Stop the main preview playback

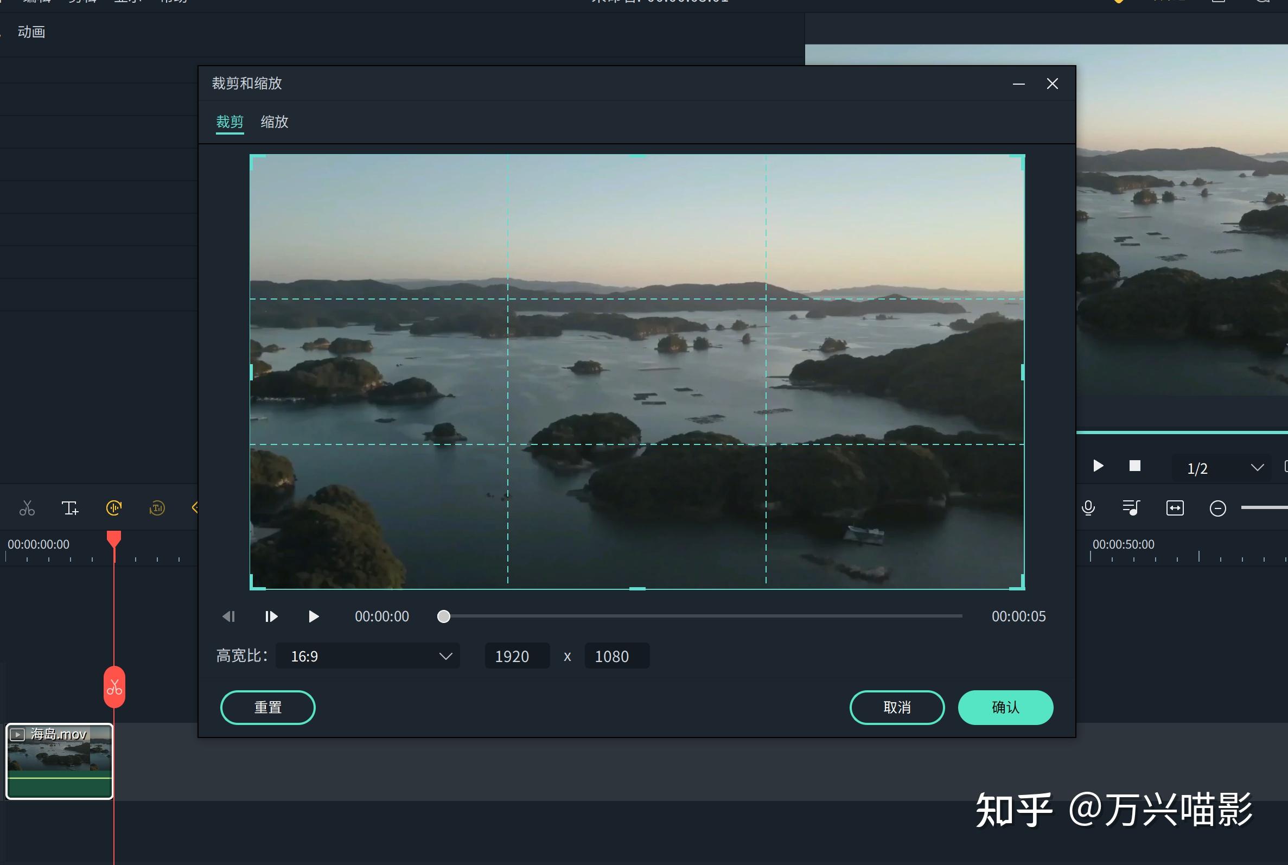(1134, 466)
